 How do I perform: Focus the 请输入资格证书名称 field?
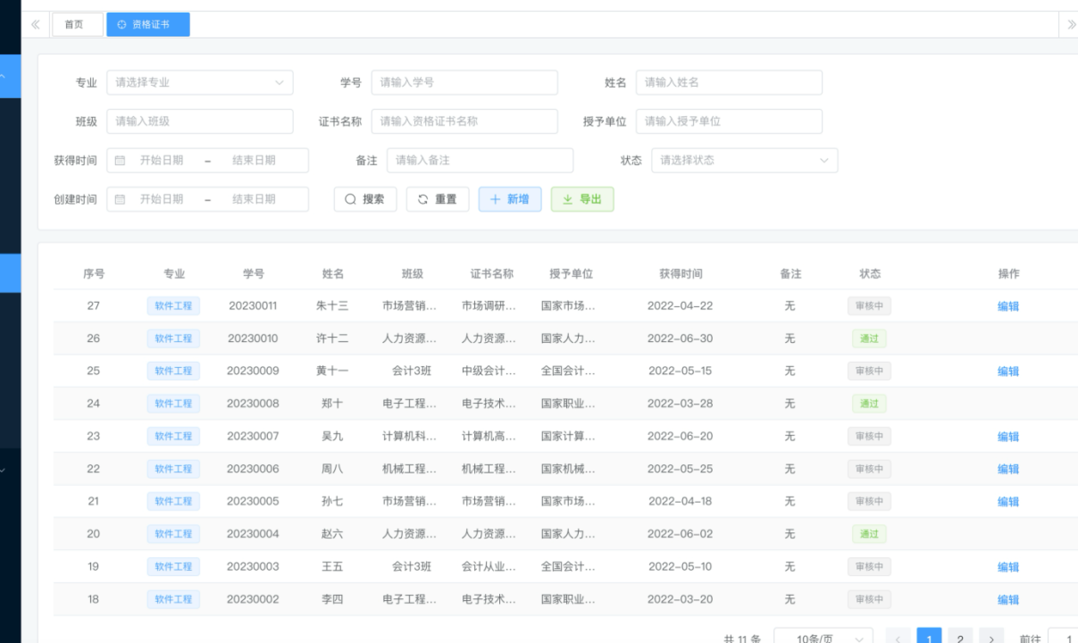[x=464, y=121]
